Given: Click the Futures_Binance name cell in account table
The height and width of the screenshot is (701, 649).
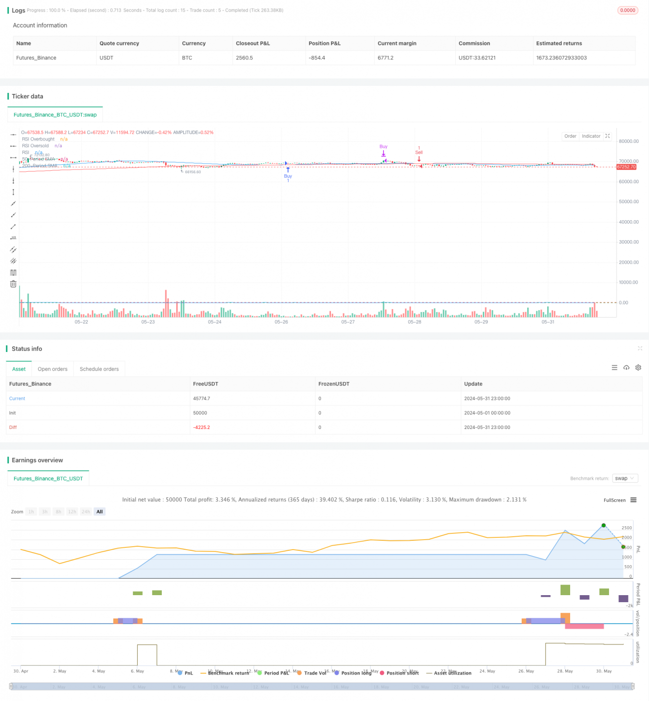Looking at the screenshot, I should [x=36, y=58].
